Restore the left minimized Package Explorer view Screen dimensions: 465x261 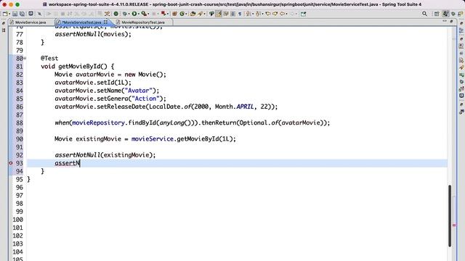4,23
